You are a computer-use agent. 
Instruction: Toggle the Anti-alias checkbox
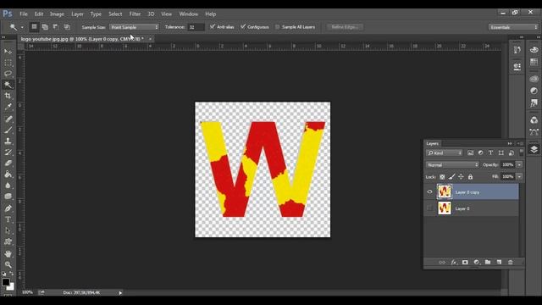pos(213,26)
